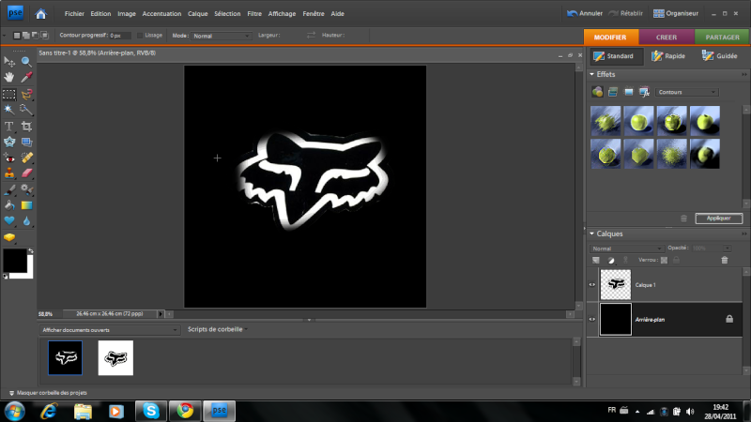Viewport: 751px width, 422px height.
Task: Select the Move tool
Action: (9, 61)
